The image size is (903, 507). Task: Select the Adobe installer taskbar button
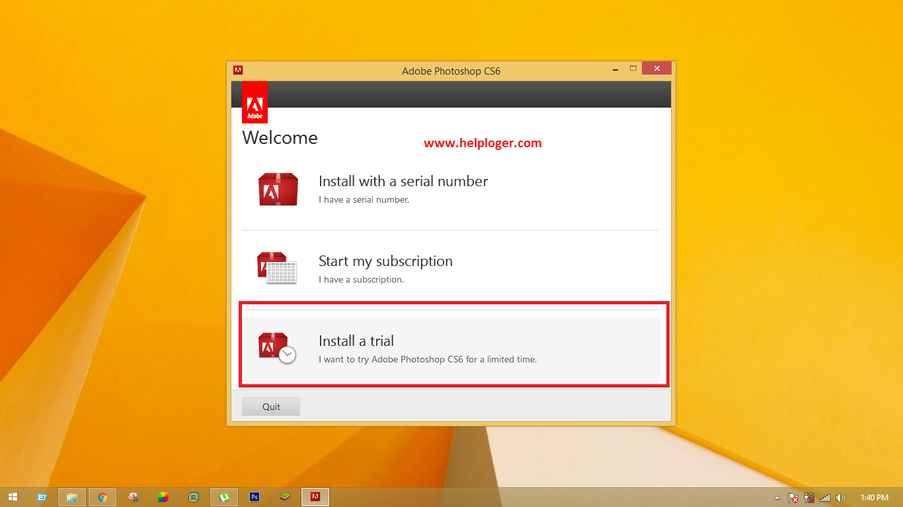click(315, 497)
